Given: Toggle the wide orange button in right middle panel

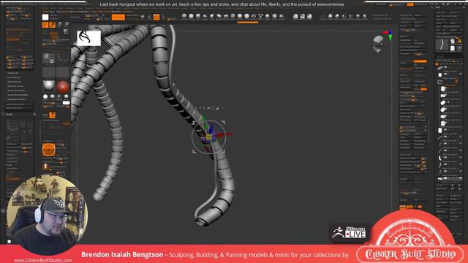Looking at the screenshot, I should tap(420, 61).
